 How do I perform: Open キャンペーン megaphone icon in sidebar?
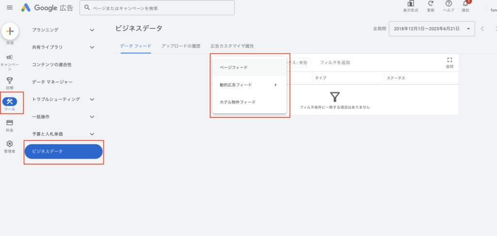click(x=10, y=57)
